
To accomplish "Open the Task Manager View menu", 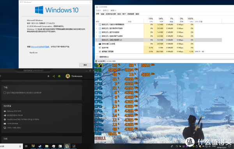I will 113,11.
